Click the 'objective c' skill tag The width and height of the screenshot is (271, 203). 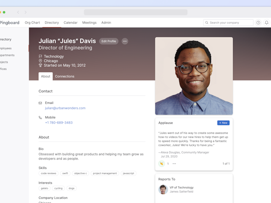tap(80, 173)
